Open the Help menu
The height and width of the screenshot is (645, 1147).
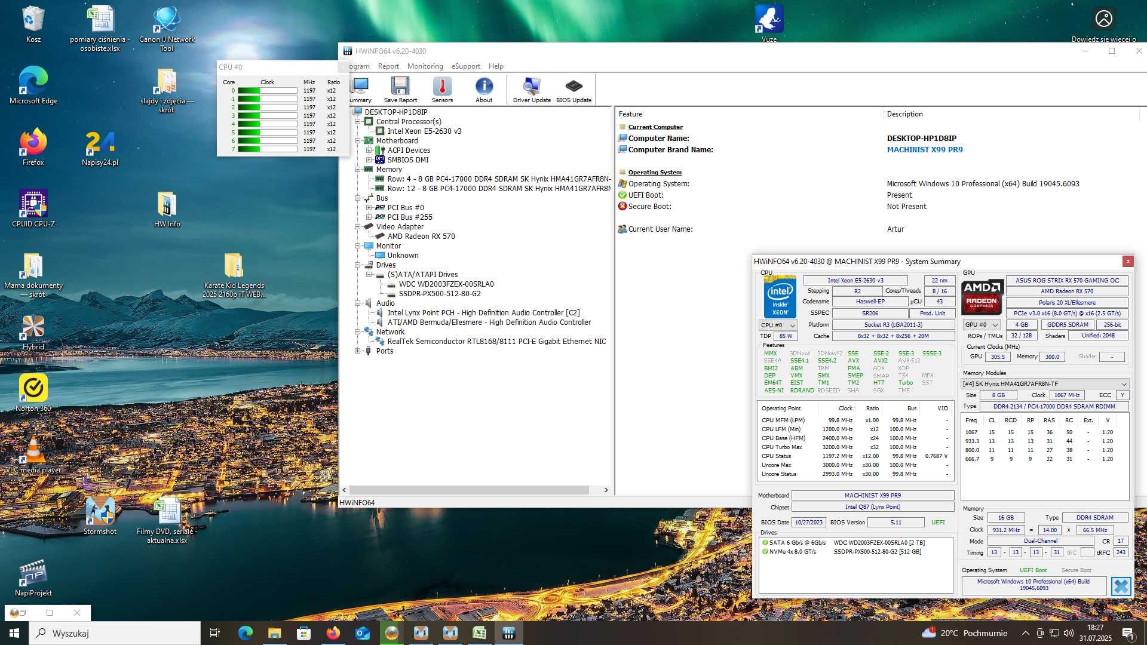click(496, 66)
